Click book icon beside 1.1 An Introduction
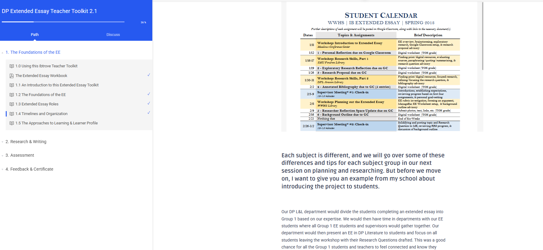 (x=12, y=85)
